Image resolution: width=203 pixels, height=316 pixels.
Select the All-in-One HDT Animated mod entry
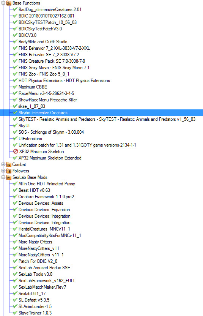(x=47, y=184)
